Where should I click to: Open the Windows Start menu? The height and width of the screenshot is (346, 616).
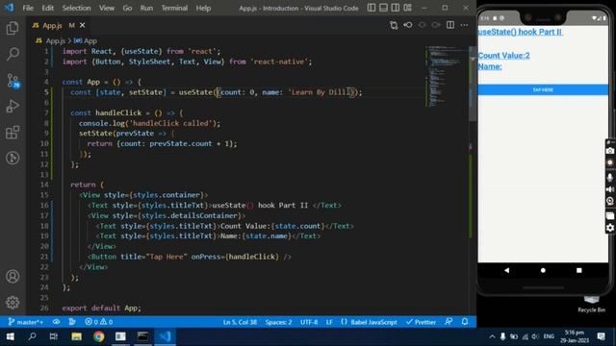11,336
